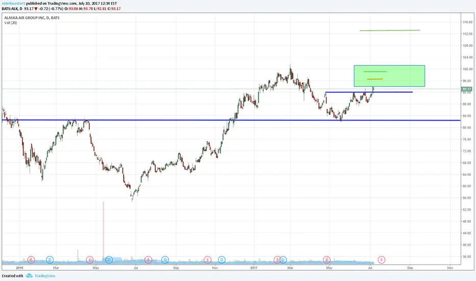Click the 40.00 price axis label

click(x=467, y=245)
